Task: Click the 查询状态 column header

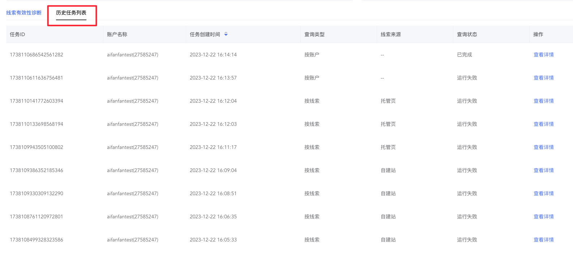Action: (x=467, y=34)
